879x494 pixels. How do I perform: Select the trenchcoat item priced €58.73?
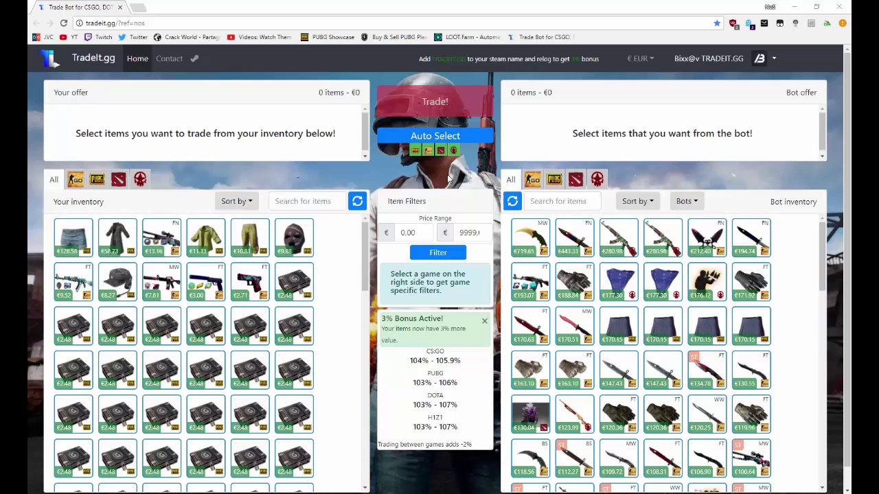117,237
